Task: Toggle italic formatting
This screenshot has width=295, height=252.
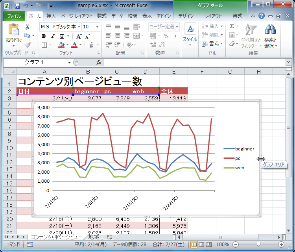Action: (53, 36)
